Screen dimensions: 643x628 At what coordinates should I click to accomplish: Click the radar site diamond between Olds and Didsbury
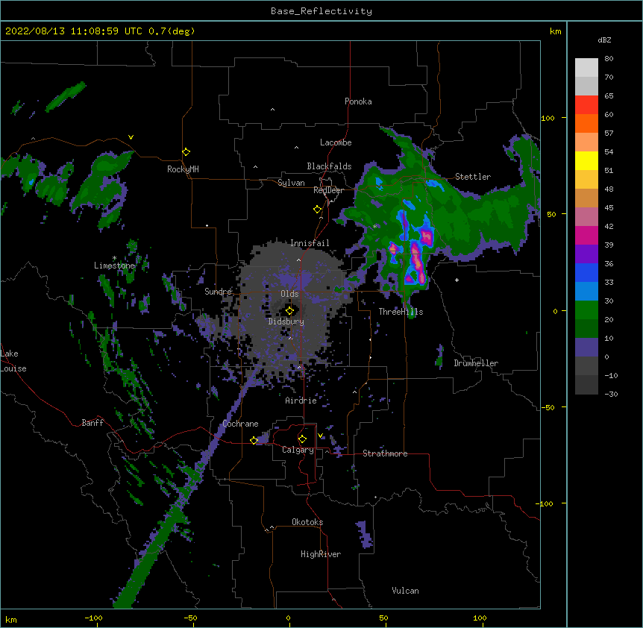point(289,311)
